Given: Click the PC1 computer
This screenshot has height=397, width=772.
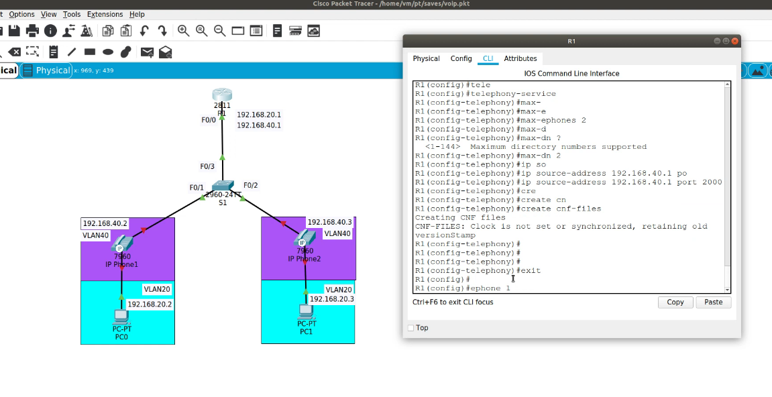Looking at the screenshot, I should [x=306, y=312].
